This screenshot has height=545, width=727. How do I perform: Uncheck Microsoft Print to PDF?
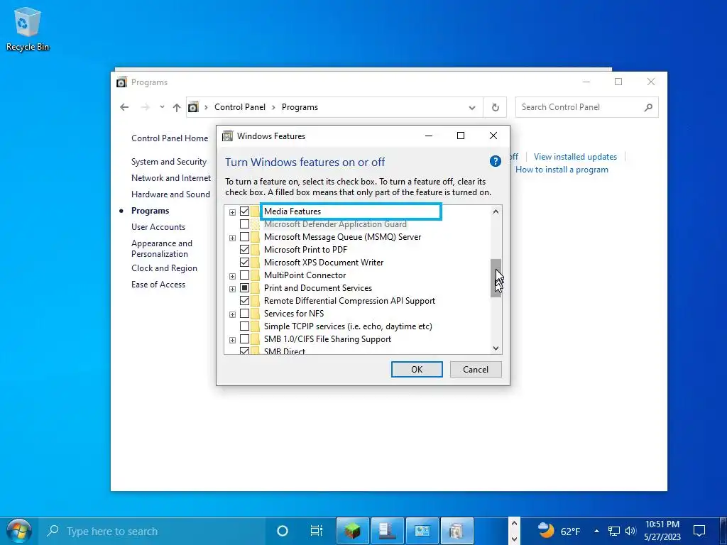(x=244, y=249)
